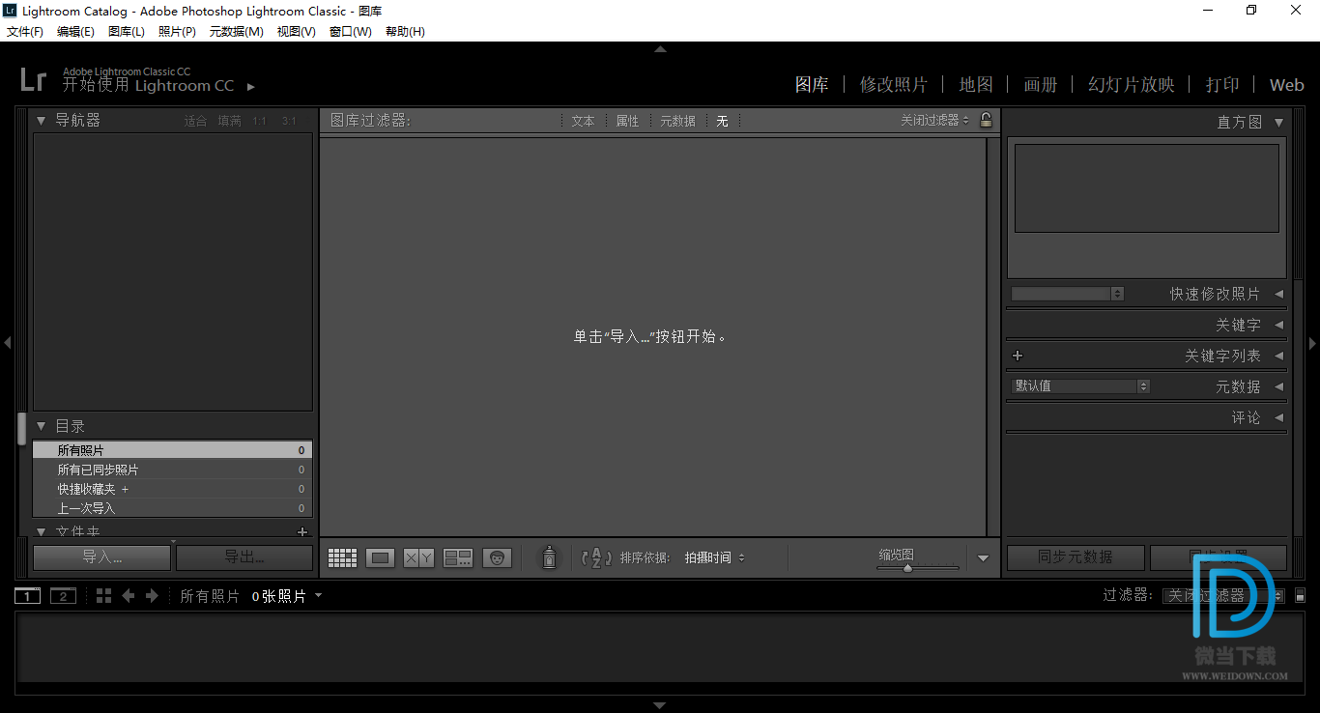
Task: Set navigator zoom to 3:1
Action: [289, 121]
